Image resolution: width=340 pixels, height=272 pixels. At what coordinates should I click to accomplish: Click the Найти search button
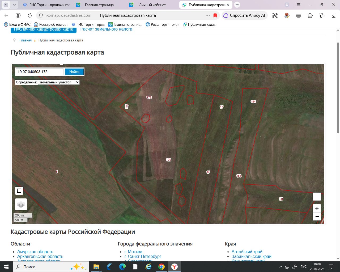[74, 72]
